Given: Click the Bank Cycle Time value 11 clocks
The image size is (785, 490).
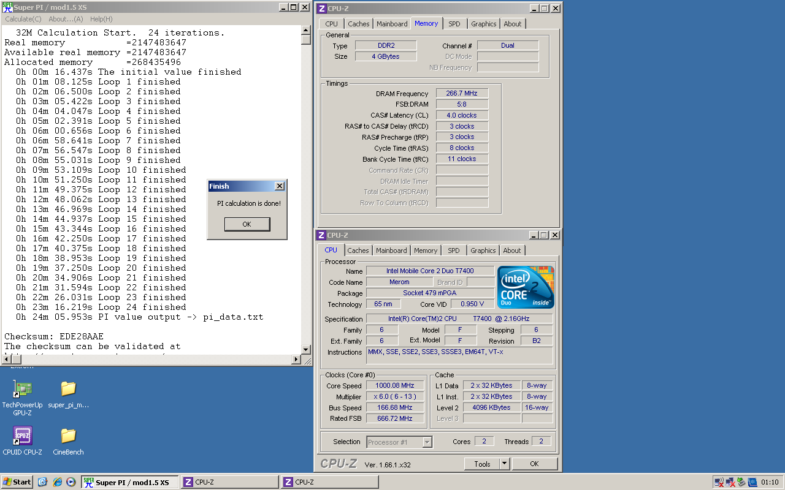Looking at the screenshot, I should [x=462, y=159].
